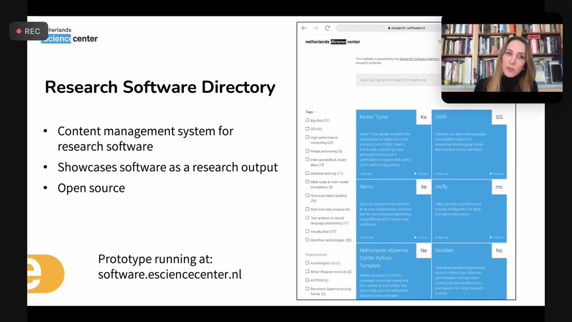Check Multi-scale & multi model simulations (8)

[307, 182]
